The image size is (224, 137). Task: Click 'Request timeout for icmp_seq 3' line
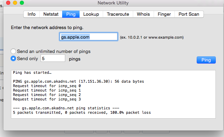(x=47, y=99)
